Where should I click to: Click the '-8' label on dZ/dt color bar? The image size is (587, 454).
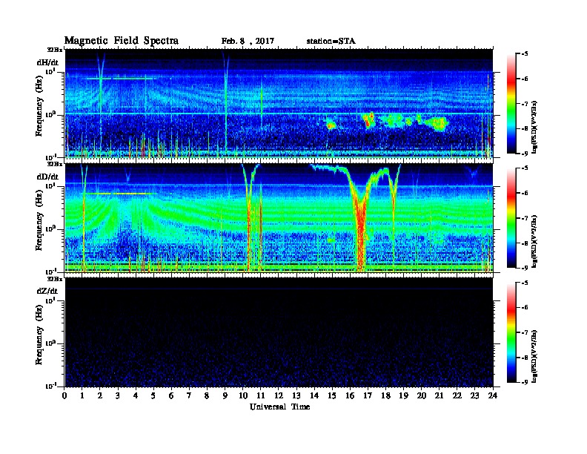click(525, 358)
